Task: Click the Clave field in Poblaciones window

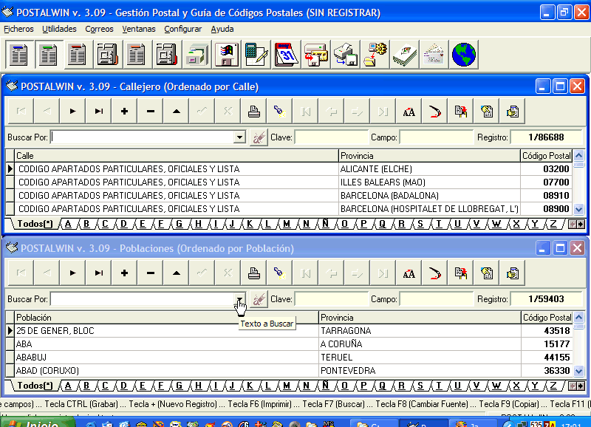Action: (331, 299)
